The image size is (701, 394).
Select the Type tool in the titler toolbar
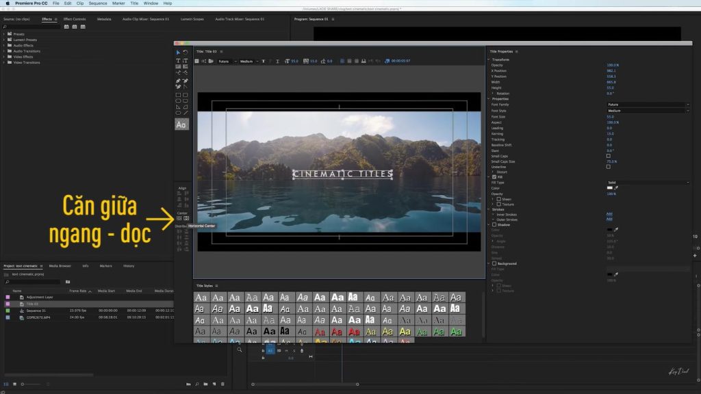coord(178,60)
